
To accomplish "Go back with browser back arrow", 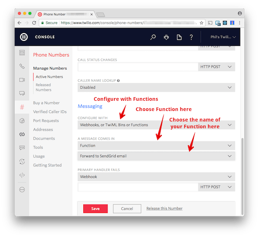I will [x=19, y=23].
